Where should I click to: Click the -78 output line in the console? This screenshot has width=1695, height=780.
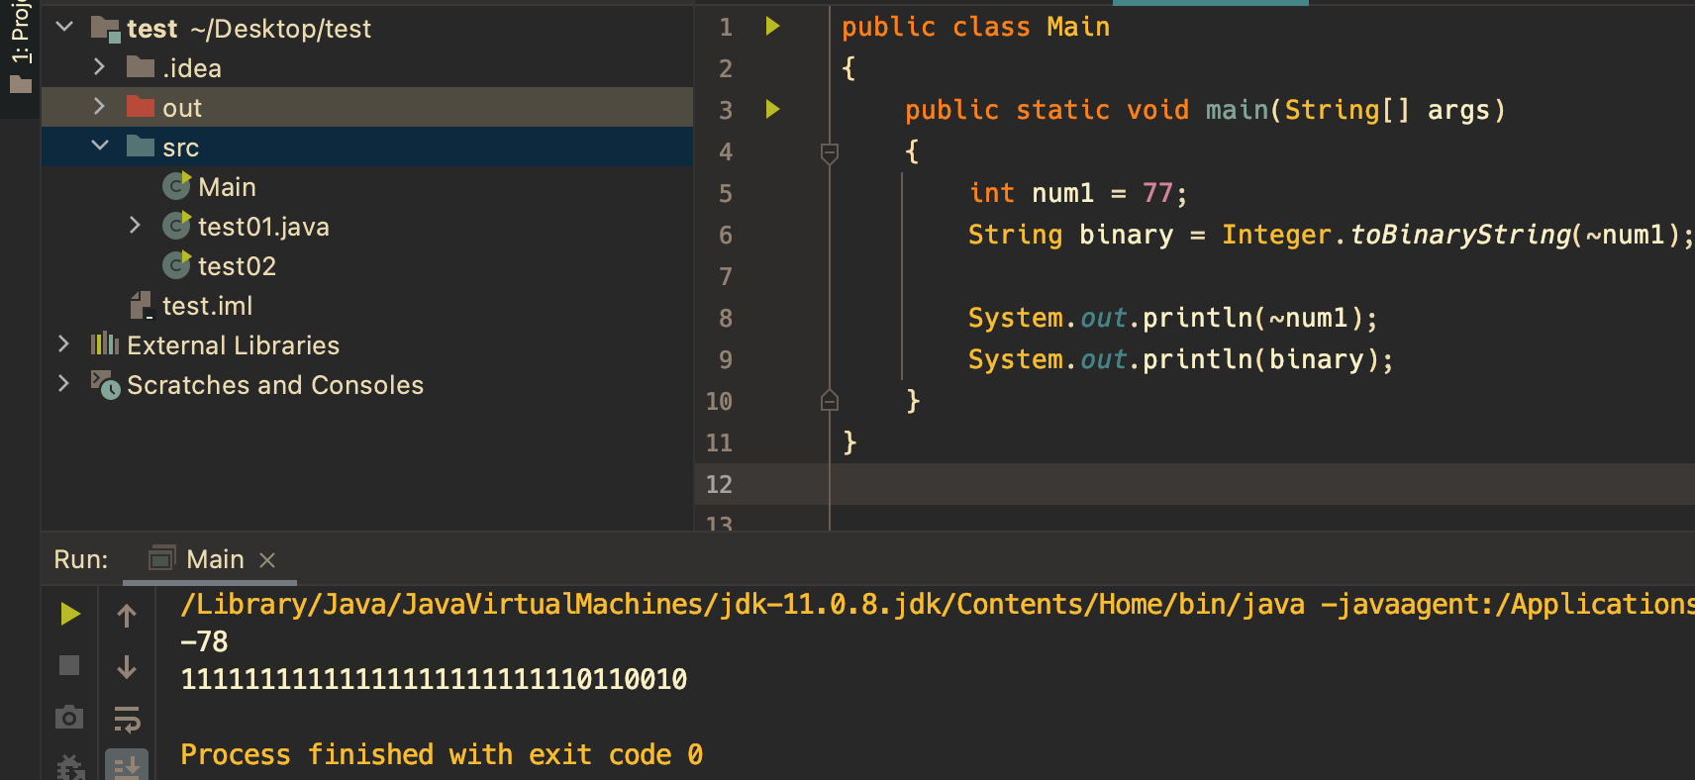point(204,641)
